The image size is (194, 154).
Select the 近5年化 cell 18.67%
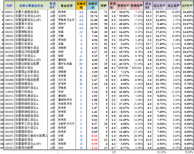click(187, 52)
